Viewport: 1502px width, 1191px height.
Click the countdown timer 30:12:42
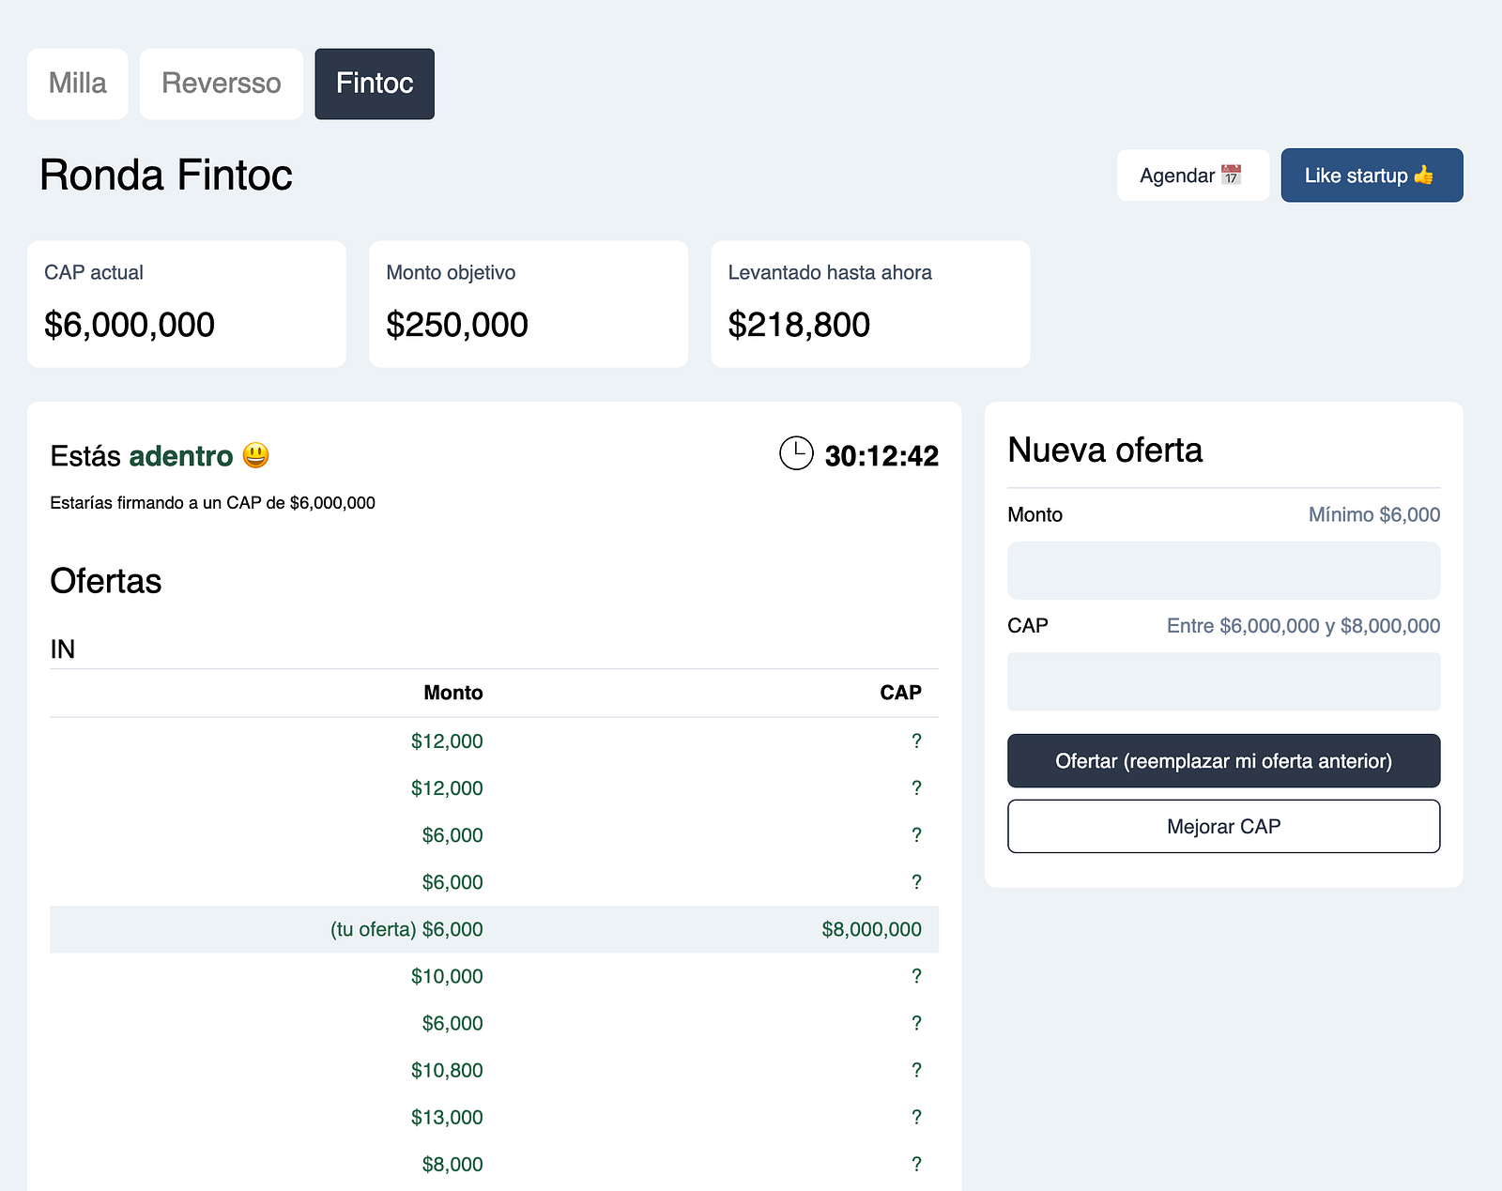[881, 456]
